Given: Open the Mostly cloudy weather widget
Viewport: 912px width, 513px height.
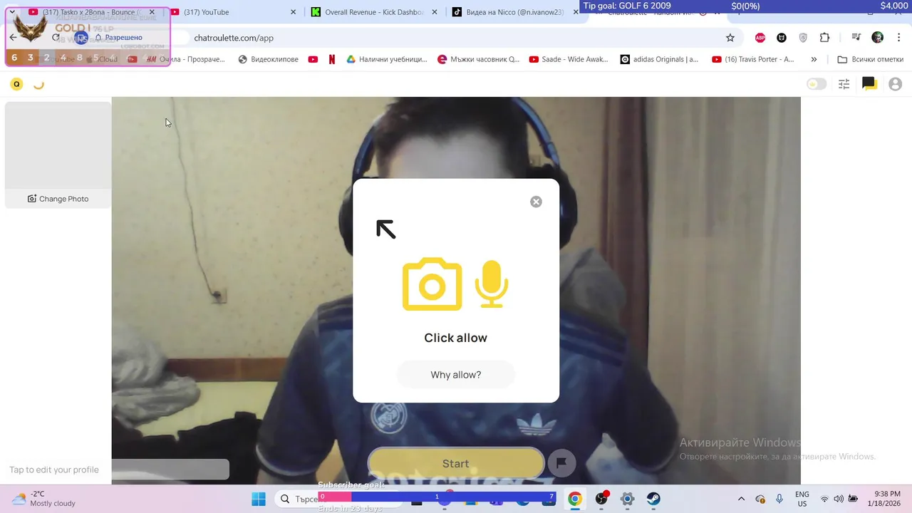Looking at the screenshot, I should (44, 499).
